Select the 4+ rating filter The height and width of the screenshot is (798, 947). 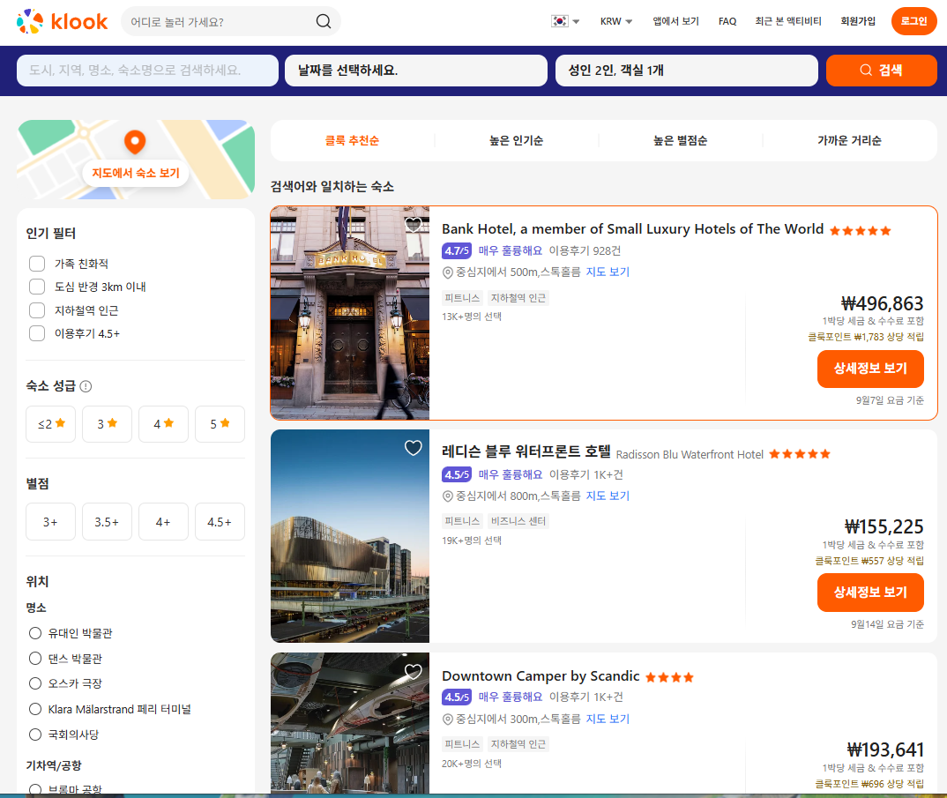tap(164, 521)
